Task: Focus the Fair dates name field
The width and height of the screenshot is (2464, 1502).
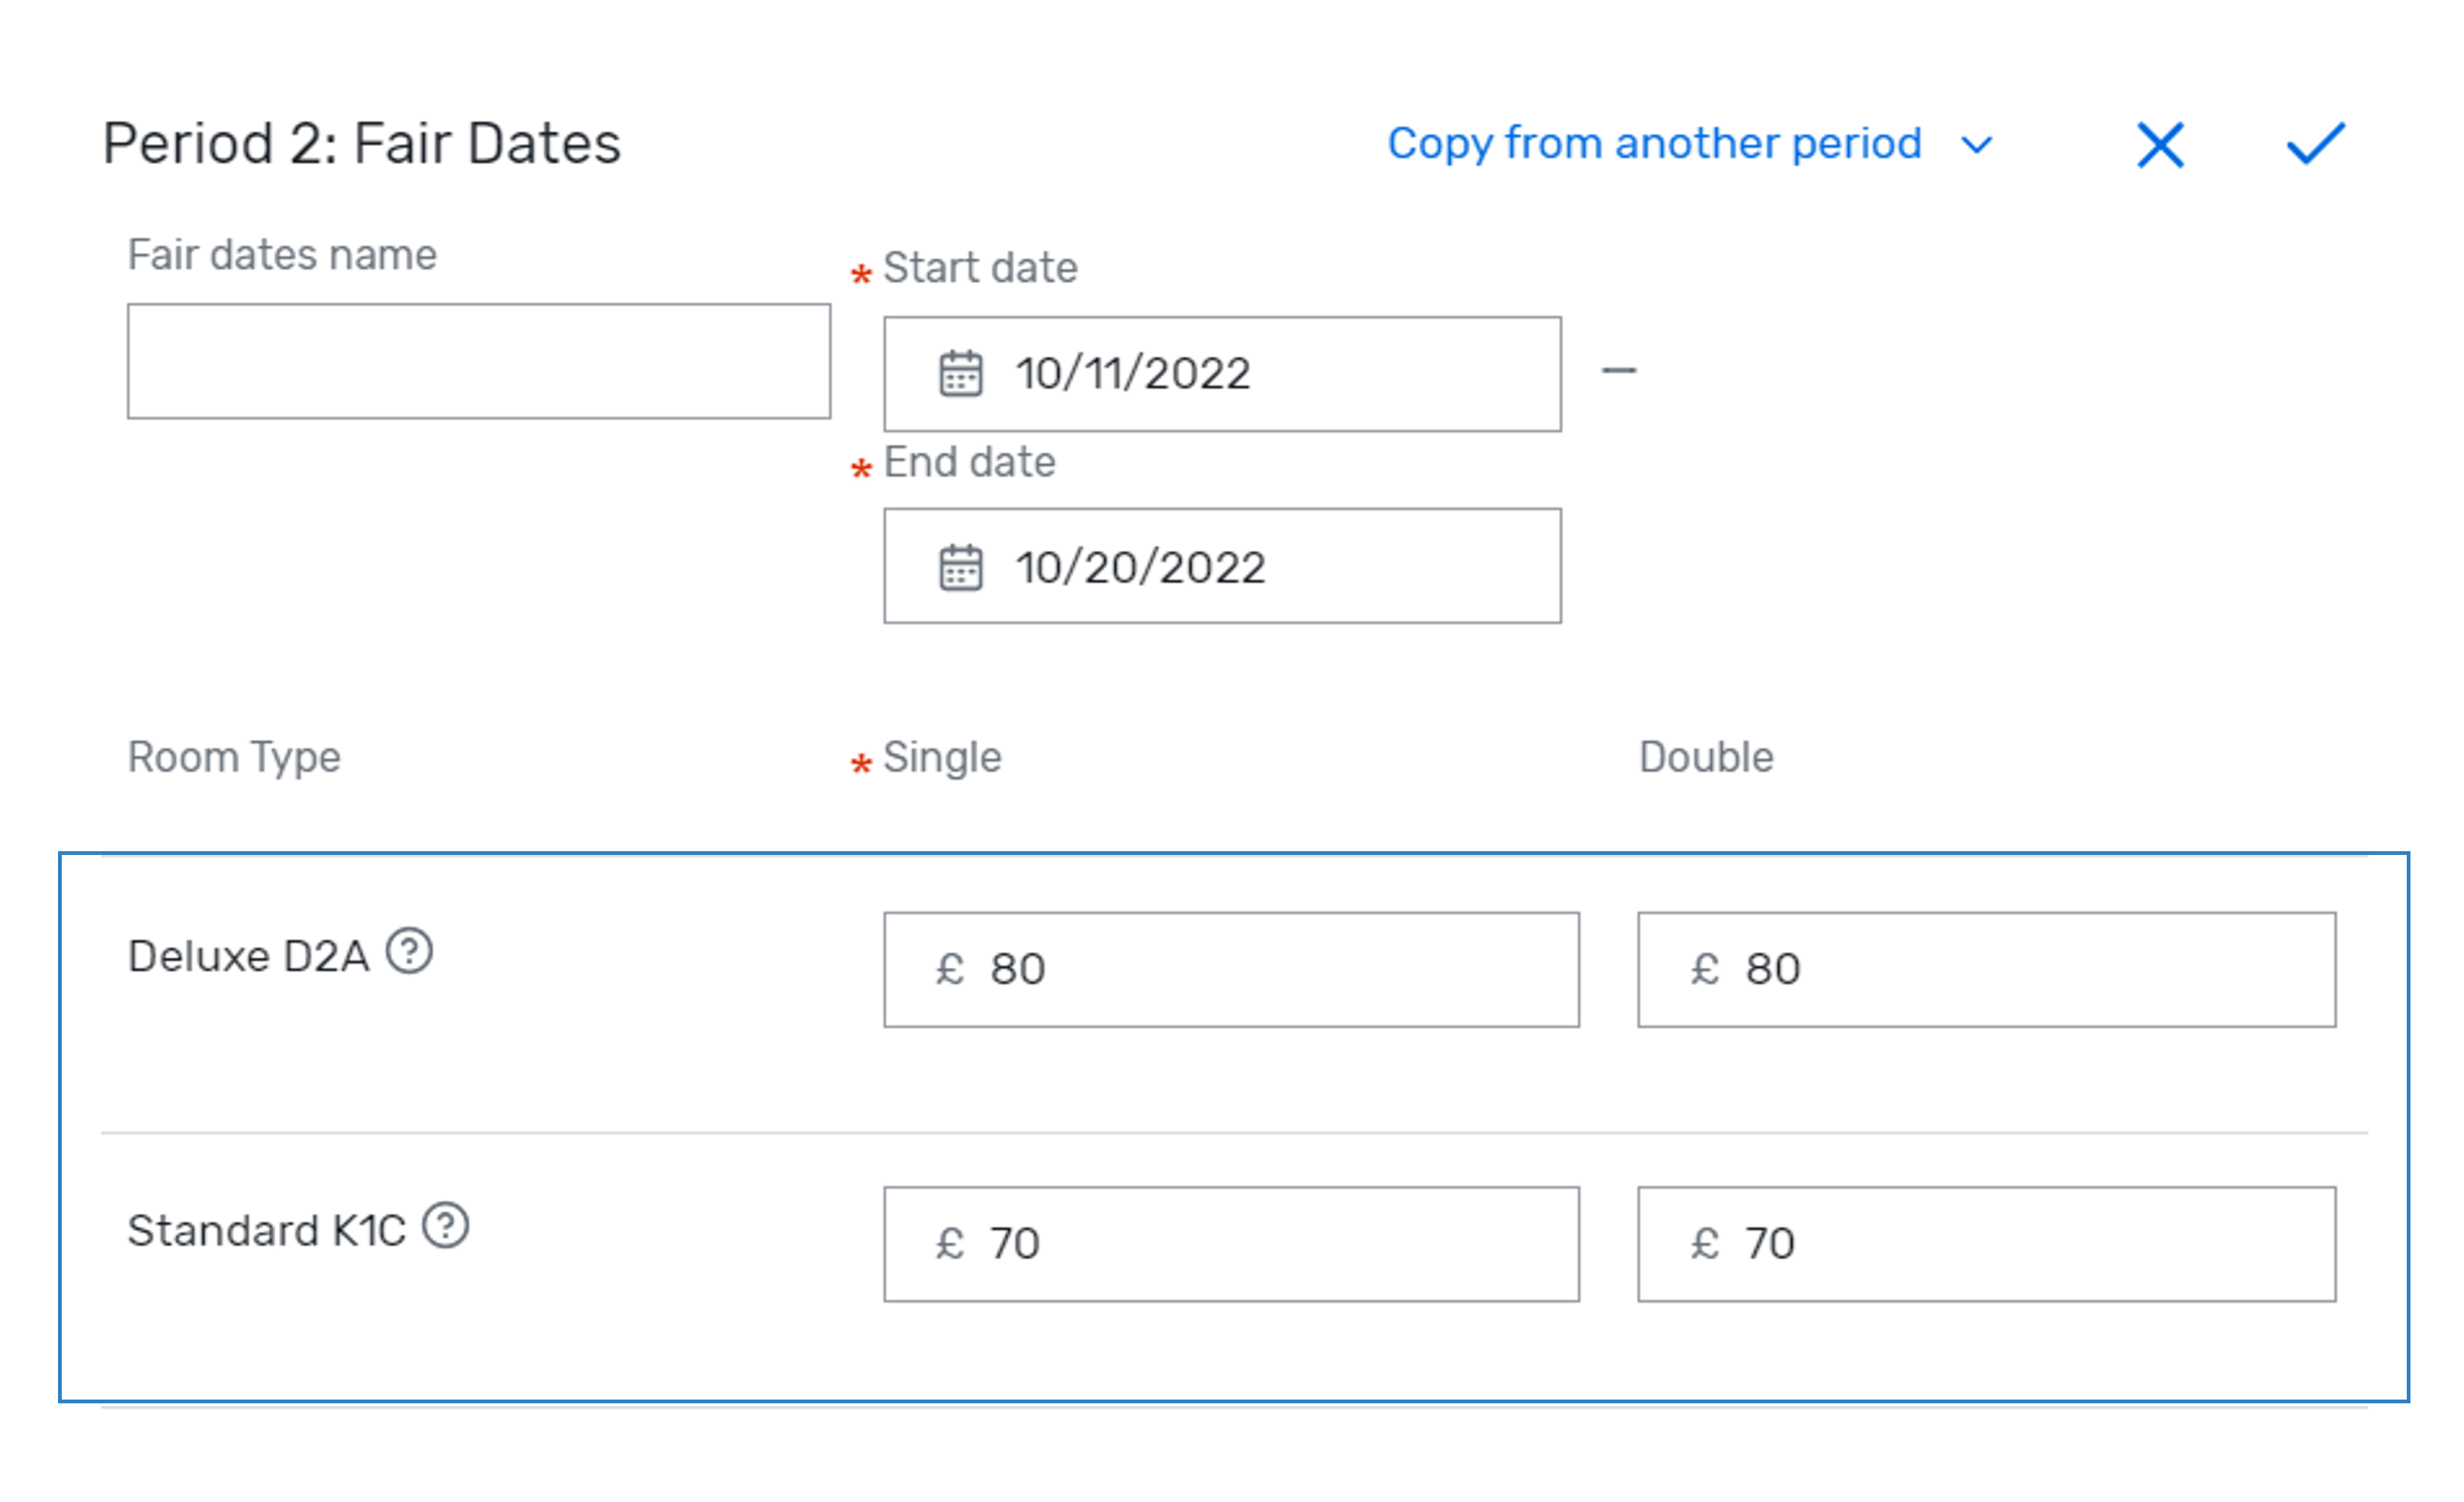Action: [x=479, y=361]
